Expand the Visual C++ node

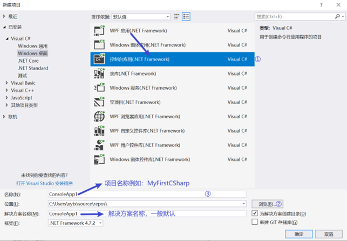(6, 90)
